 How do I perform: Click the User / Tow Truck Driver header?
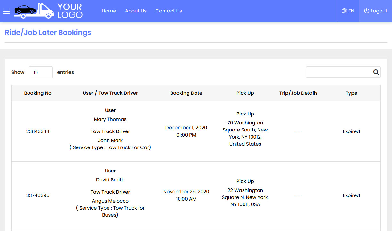pos(110,93)
